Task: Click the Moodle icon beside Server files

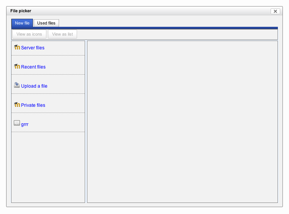Action: [17, 47]
